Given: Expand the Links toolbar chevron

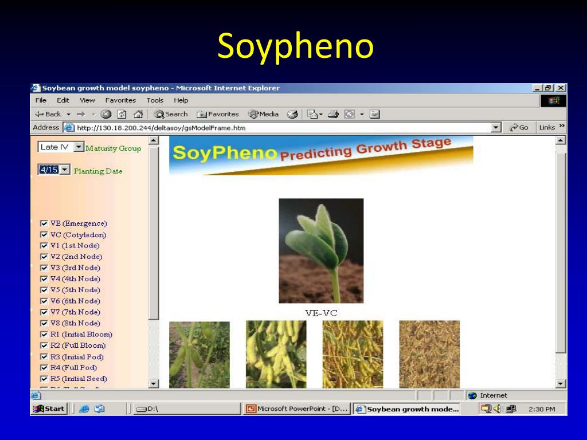Looking at the screenshot, I should click(x=562, y=127).
